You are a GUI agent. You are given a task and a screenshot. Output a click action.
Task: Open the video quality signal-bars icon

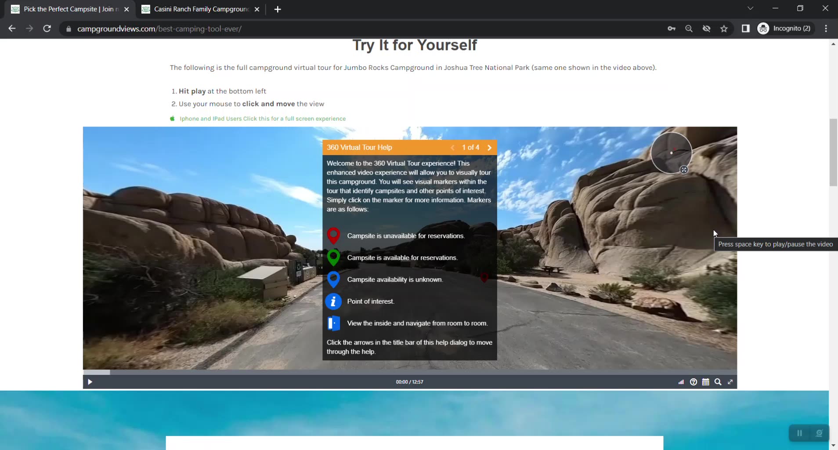tap(681, 382)
